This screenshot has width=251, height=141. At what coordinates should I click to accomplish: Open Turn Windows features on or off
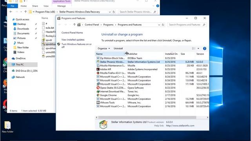click(76, 45)
